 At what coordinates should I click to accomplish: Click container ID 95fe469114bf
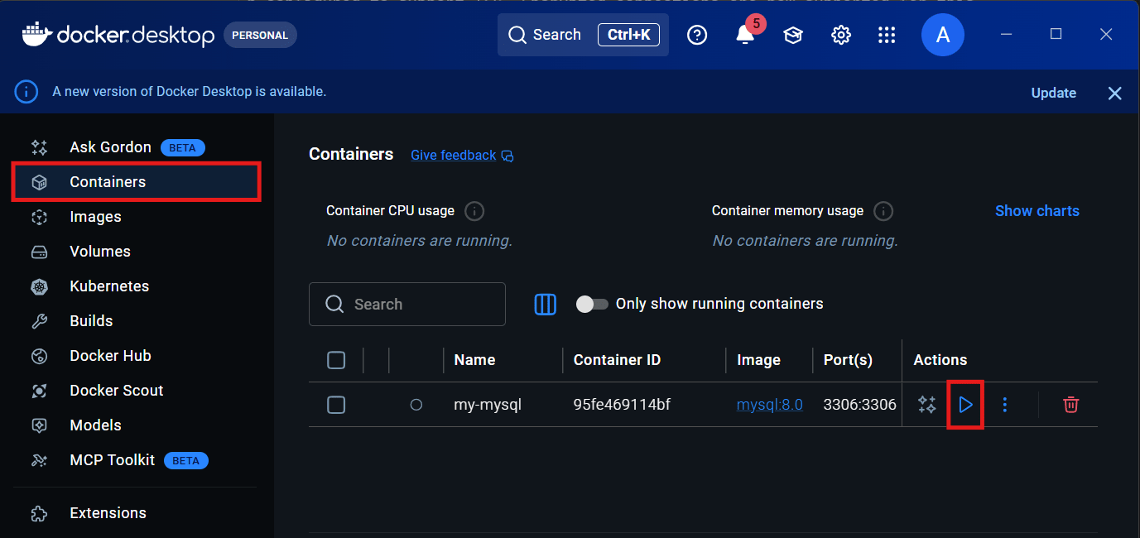click(x=622, y=405)
